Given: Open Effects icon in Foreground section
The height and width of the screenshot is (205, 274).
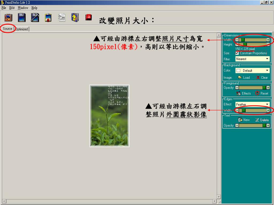Looking at the screenshot, I should pos(238,93).
